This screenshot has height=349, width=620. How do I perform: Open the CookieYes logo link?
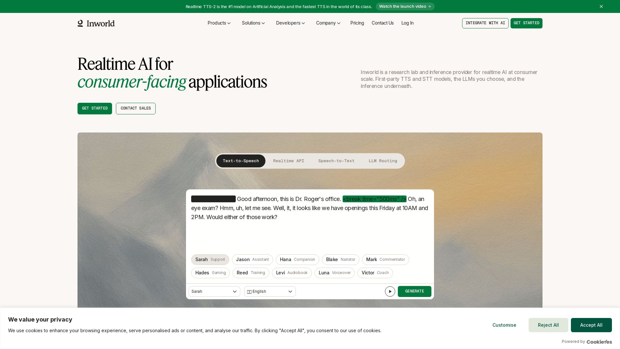click(x=599, y=342)
